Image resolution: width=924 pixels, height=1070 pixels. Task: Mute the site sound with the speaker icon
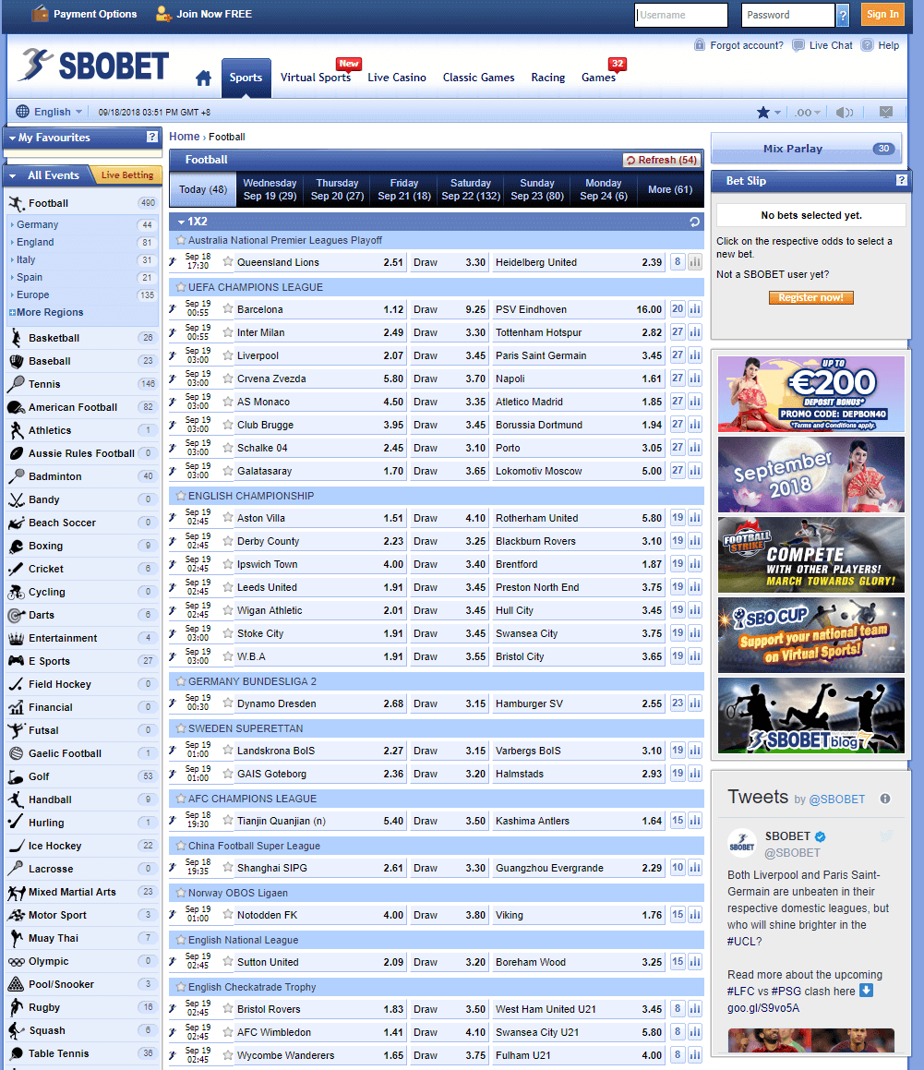pyautogui.click(x=844, y=113)
